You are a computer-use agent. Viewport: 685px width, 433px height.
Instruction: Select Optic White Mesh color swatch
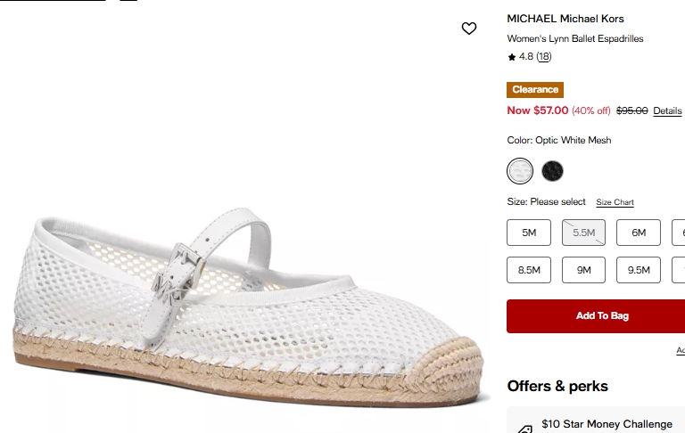520,170
